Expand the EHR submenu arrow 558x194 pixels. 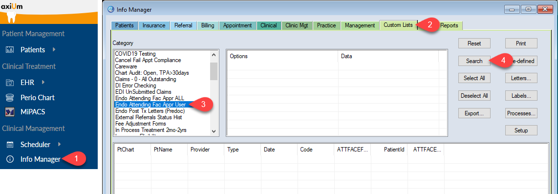[43, 82]
